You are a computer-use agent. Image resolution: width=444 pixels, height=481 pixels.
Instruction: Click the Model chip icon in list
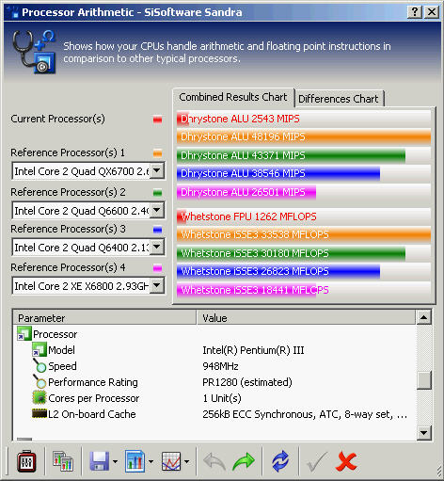pos(40,349)
